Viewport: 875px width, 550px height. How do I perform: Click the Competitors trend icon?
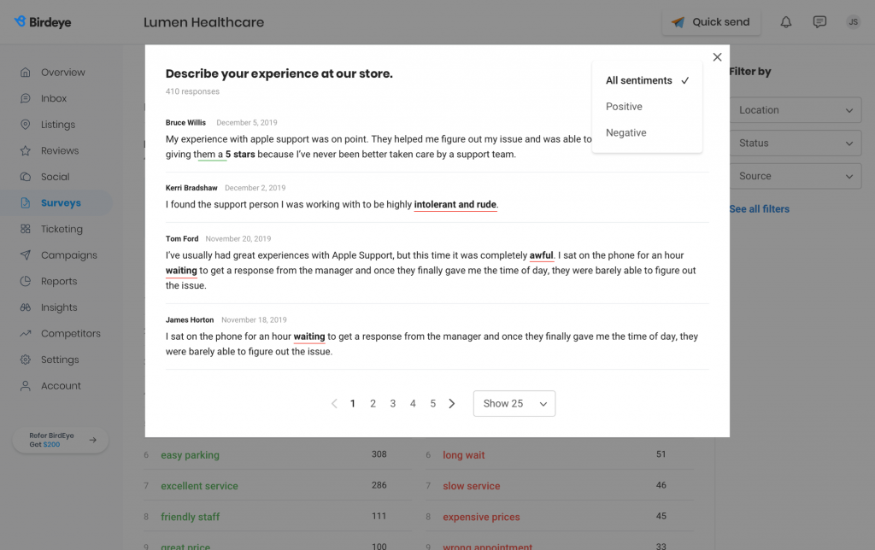(x=26, y=333)
